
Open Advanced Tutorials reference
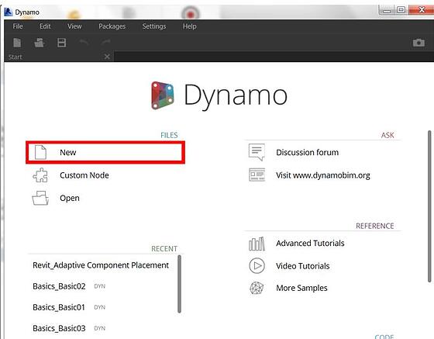(x=310, y=243)
